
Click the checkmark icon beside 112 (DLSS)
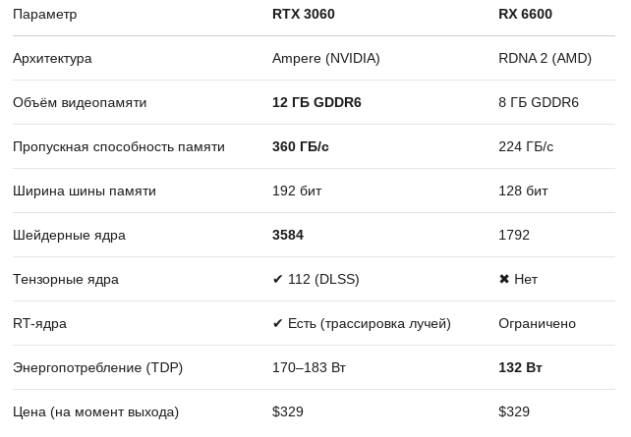(278, 280)
